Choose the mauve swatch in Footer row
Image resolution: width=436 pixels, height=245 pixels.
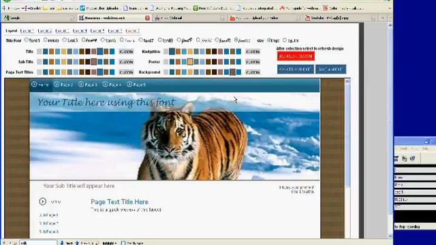[x=220, y=62]
